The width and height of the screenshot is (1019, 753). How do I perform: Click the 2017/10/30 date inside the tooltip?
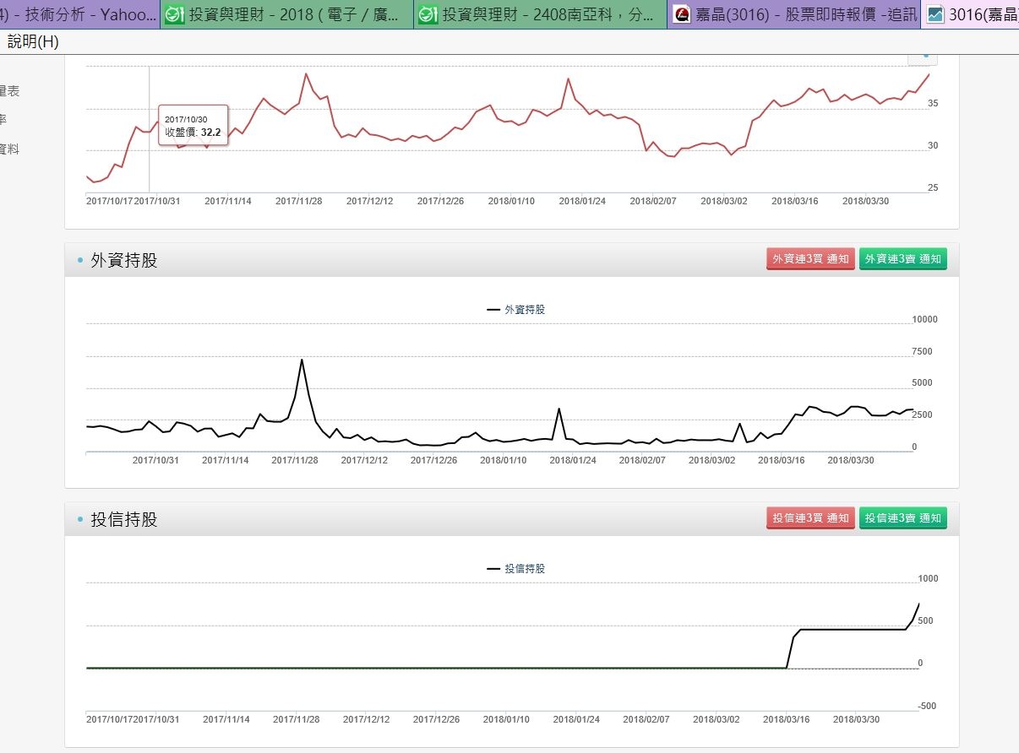tap(186, 120)
